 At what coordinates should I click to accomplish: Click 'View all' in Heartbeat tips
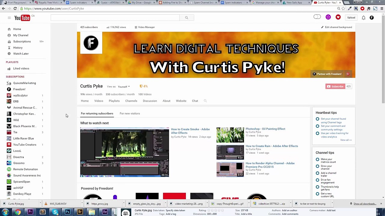click(x=346, y=140)
